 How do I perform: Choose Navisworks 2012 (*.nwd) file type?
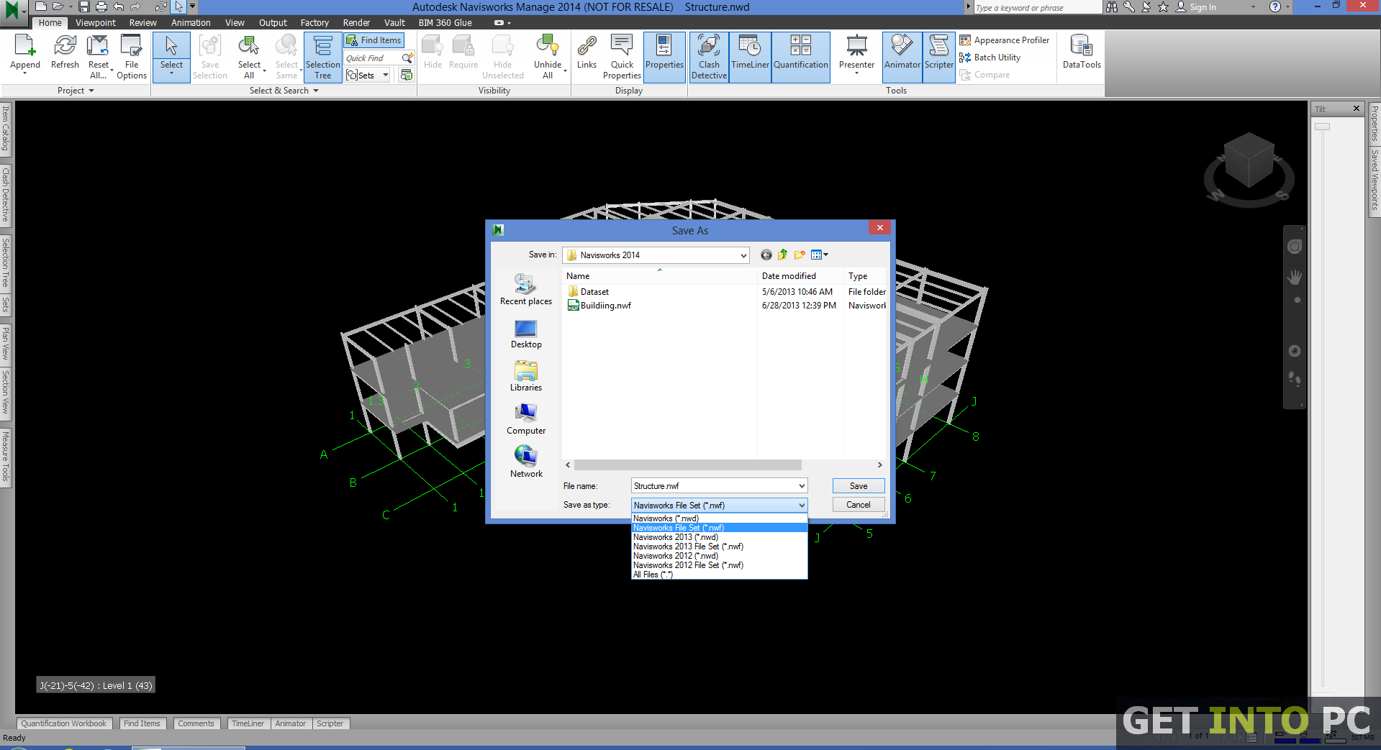(x=719, y=556)
